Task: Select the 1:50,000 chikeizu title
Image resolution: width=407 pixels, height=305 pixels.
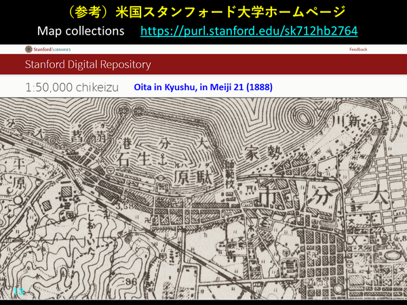Action: coord(72,87)
